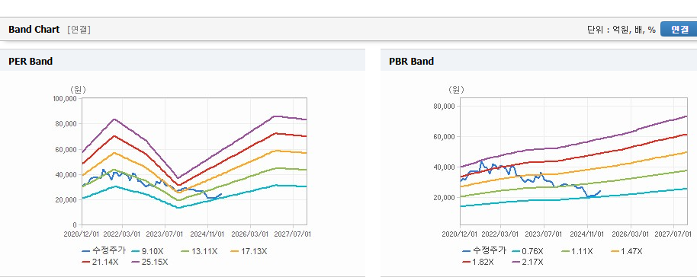Toggle 9.10X legend series in PER Band

[146, 251]
